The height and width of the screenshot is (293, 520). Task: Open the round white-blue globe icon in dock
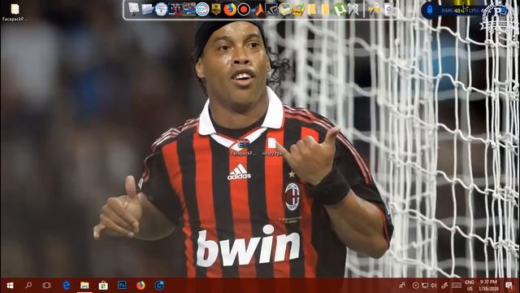pos(161,9)
